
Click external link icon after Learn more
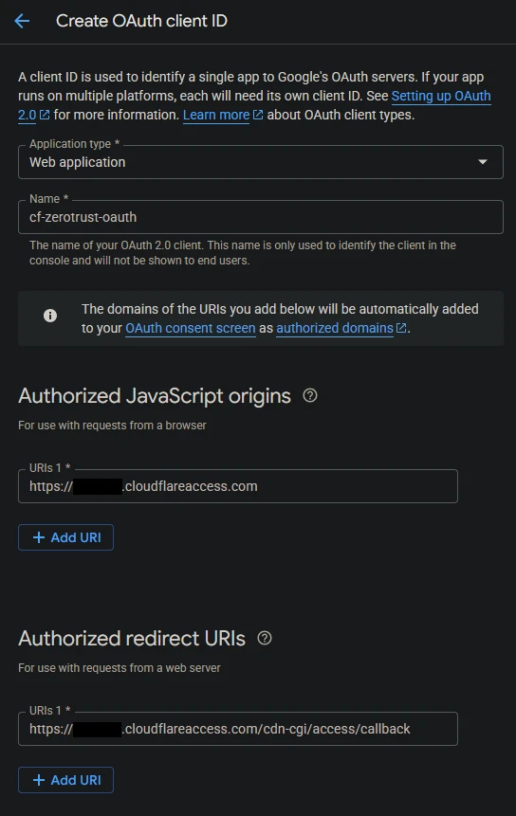pos(258,115)
